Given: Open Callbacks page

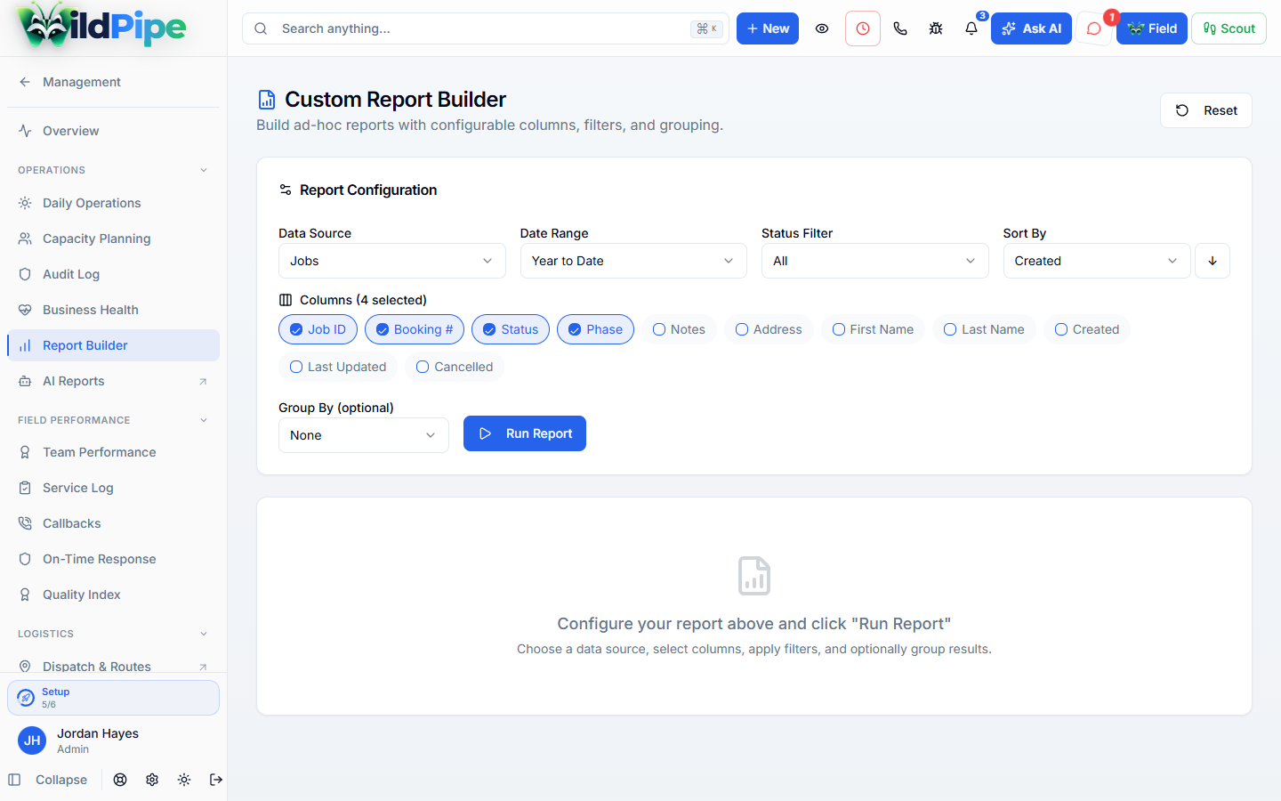Looking at the screenshot, I should pos(113,523).
